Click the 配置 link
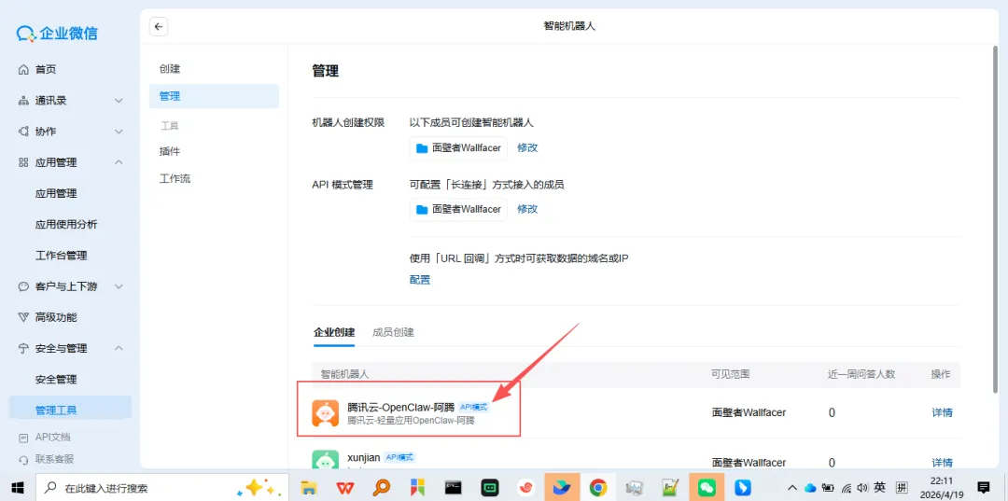Screen dimensions: 1008x501 [x=420, y=280]
